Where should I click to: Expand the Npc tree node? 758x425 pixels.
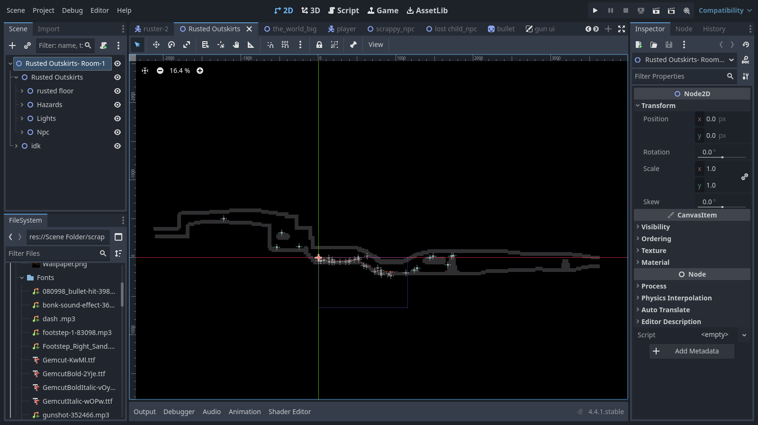tap(22, 132)
